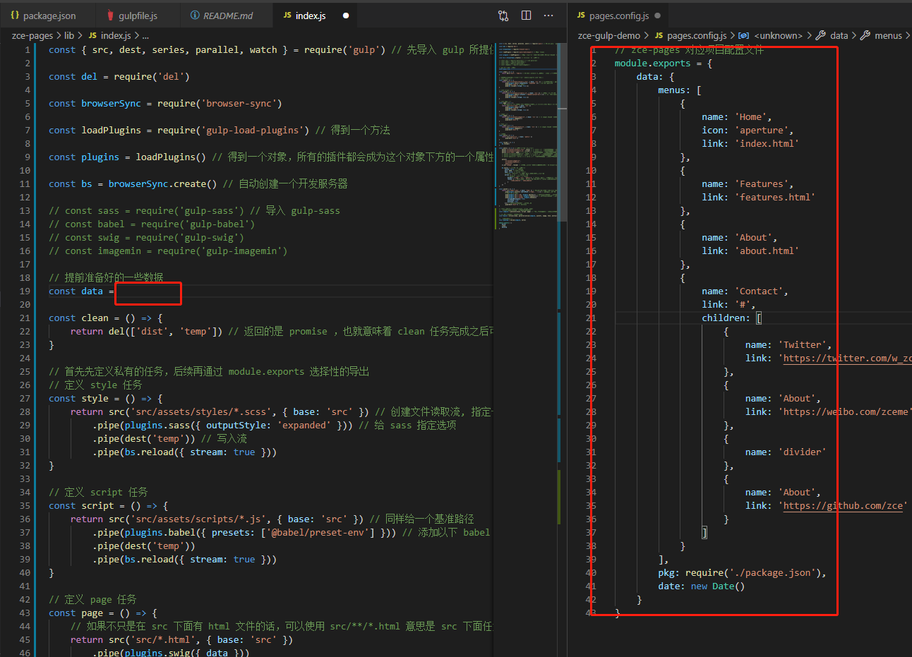The image size is (912, 657).
Task: Click the wrench icon beside menus breadcrumb
Action: pos(865,35)
